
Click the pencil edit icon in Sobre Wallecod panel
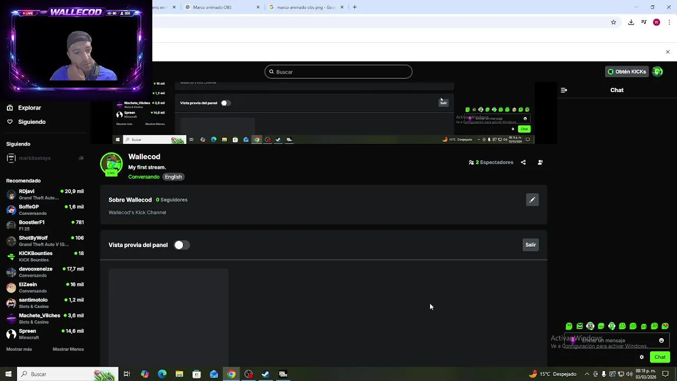pos(532,199)
